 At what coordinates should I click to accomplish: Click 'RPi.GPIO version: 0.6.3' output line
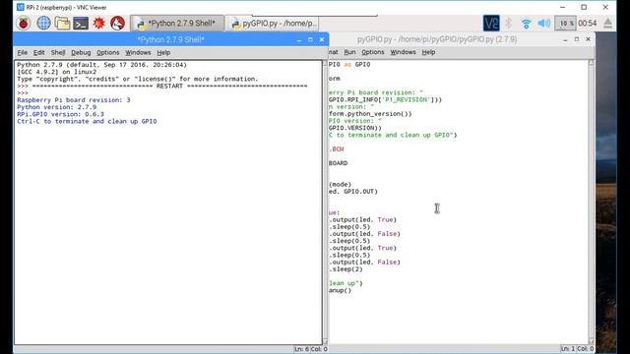pos(60,114)
